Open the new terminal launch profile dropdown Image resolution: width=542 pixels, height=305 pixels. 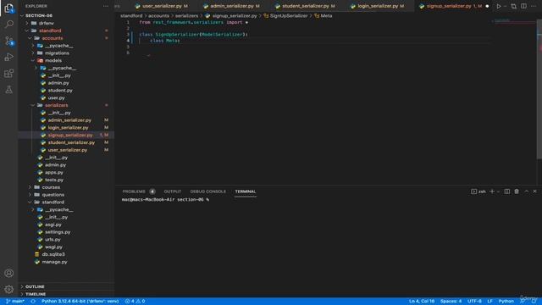[498, 191]
